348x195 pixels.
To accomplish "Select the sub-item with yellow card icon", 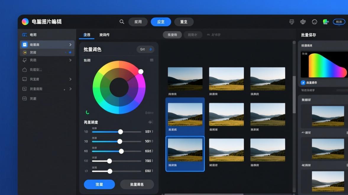I will coord(47,52).
